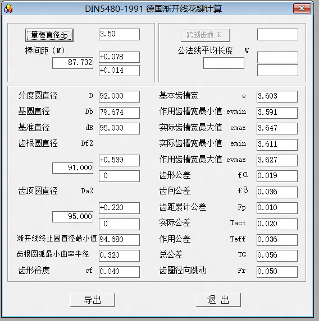Viewport: 319px width, 321px height.
Task: Click the 棒间距（M）label
Action: pyautogui.click(x=45, y=50)
